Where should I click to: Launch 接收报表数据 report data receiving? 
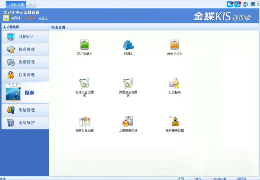click(175, 124)
